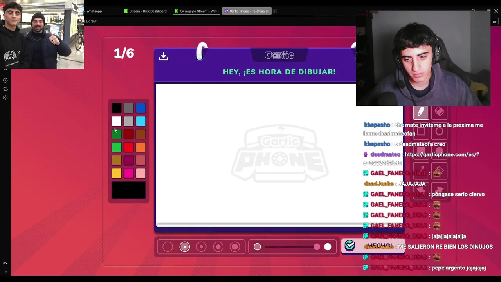Pick the bright green color swatch
Image resolution: width=501 pixels, height=282 pixels.
click(117, 147)
